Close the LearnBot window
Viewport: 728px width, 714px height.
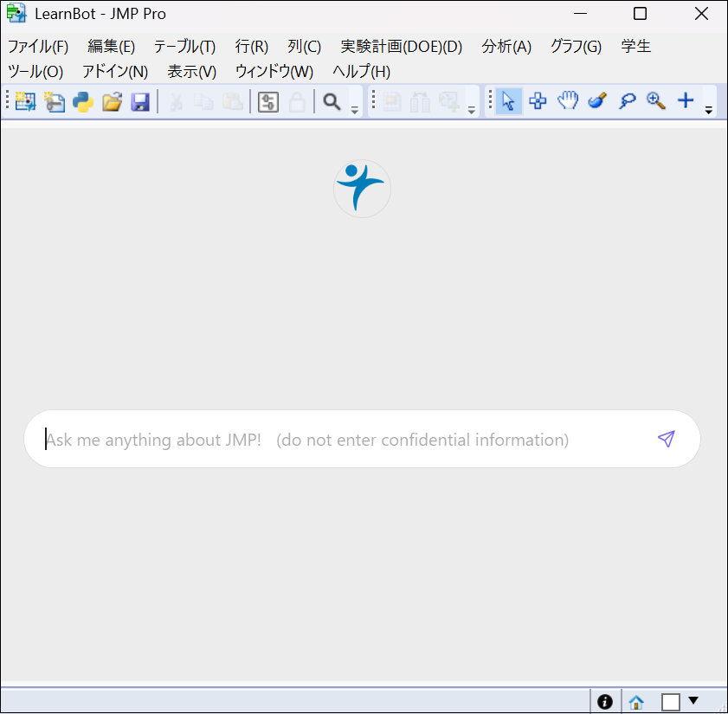[701, 14]
